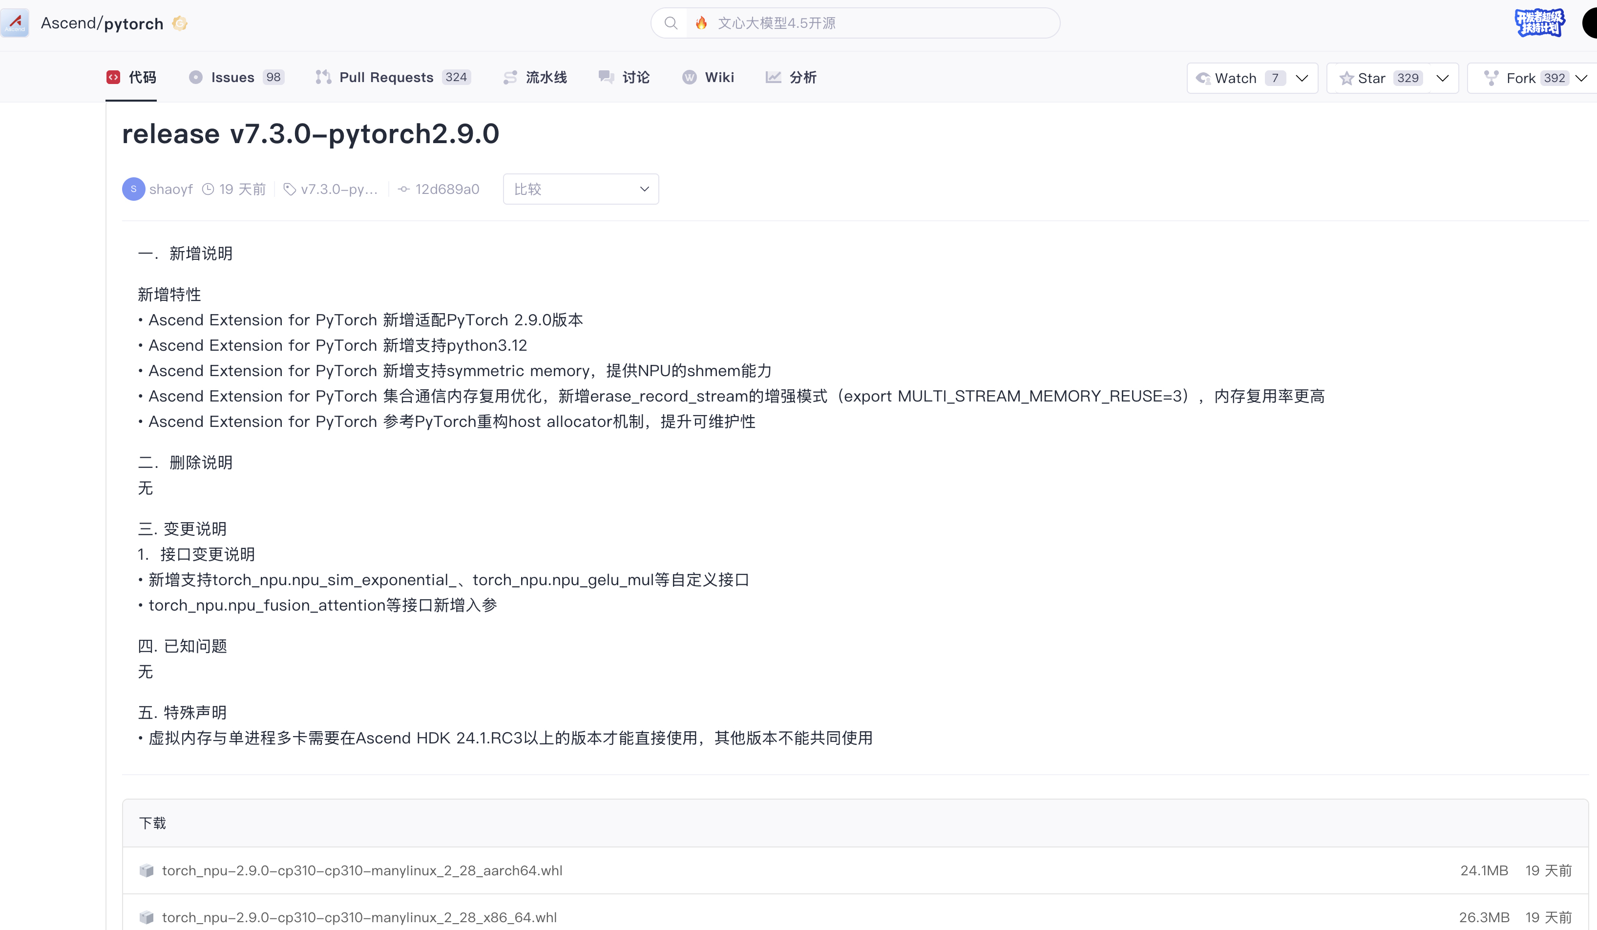Open the 比较 compare dropdown
This screenshot has width=1597, height=930.
pyautogui.click(x=581, y=189)
